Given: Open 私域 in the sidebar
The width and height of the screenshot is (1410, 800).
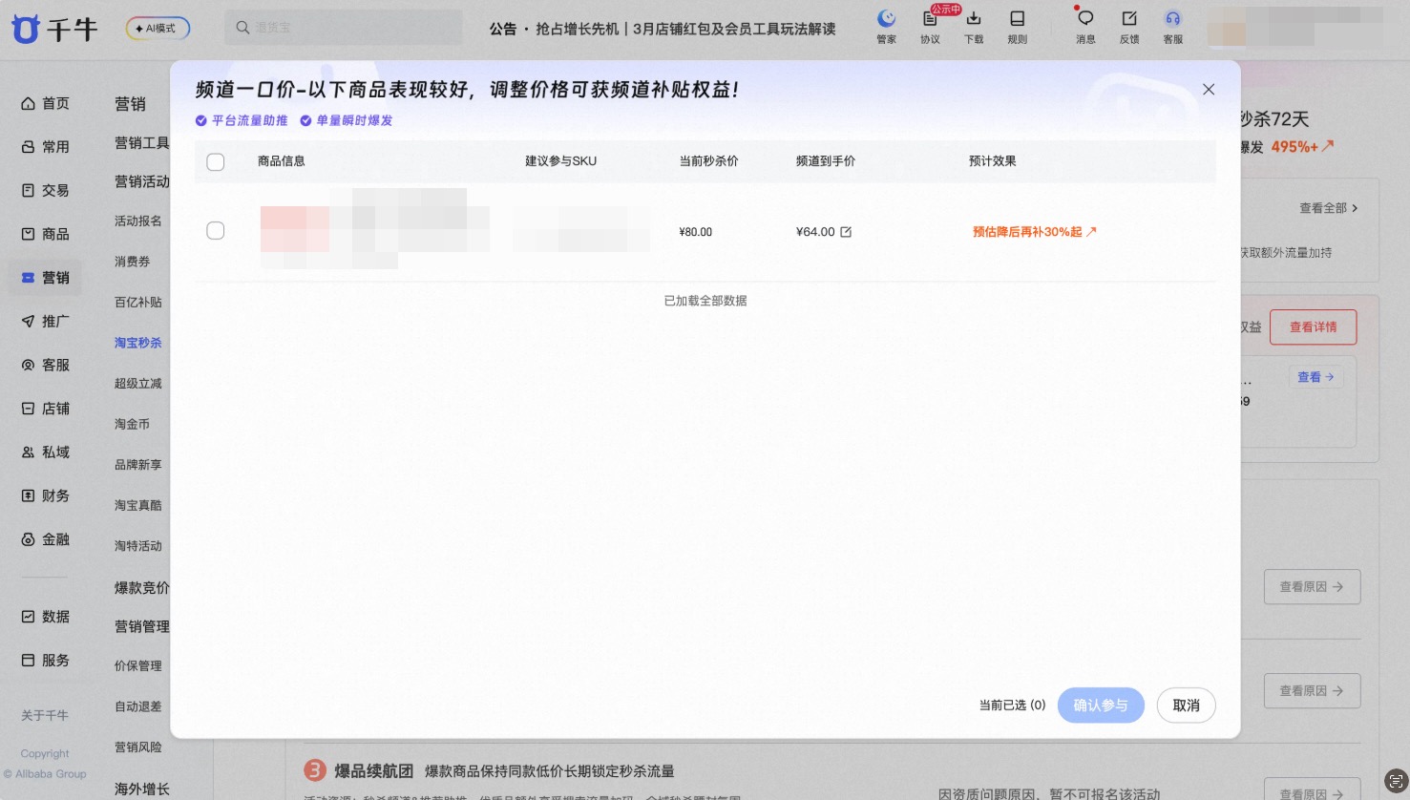Looking at the screenshot, I should (x=46, y=453).
